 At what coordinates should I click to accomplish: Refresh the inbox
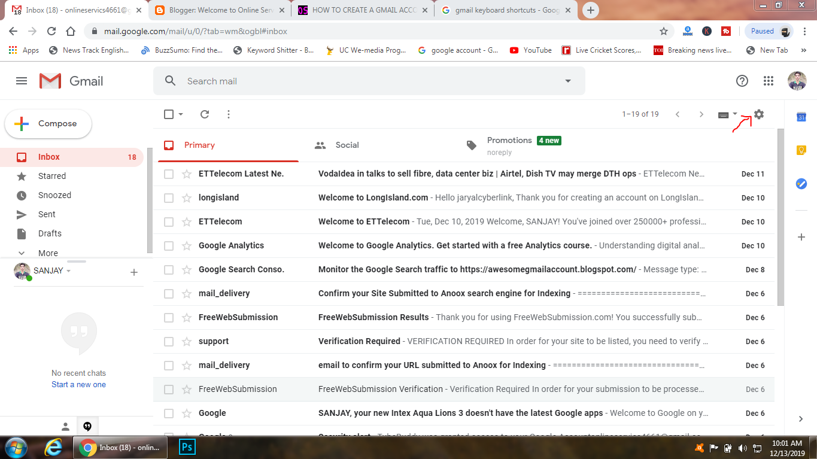(x=204, y=114)
